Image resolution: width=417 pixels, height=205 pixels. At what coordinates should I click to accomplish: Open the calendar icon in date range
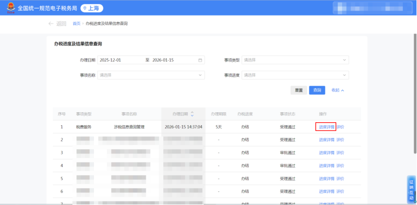point(200,60)
